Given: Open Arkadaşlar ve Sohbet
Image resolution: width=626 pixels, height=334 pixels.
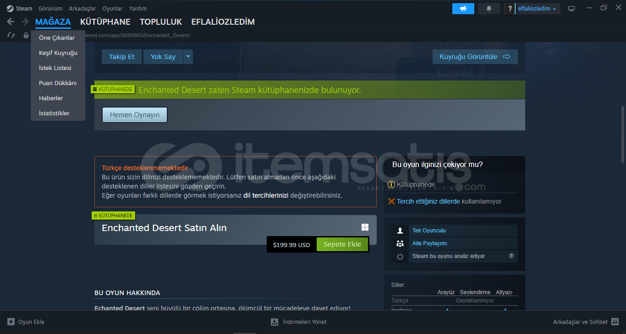Looking at the screenshot, I should 580,322.
